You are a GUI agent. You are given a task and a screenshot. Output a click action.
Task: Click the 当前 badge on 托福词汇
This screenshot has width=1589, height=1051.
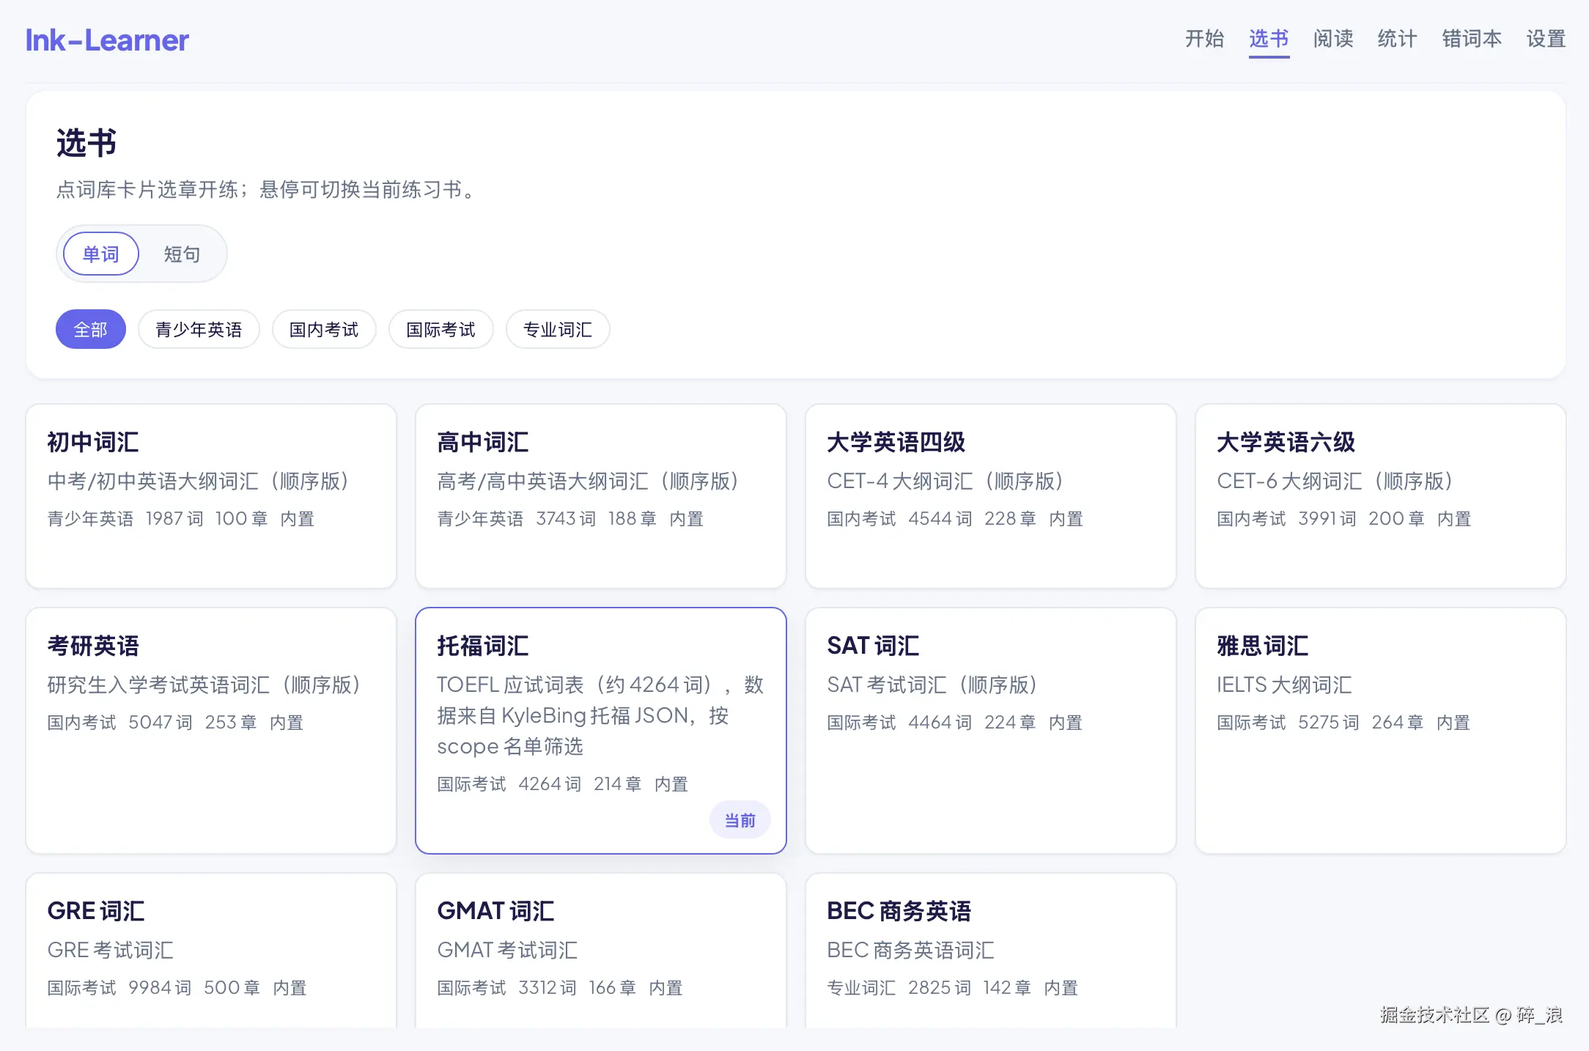click(x=740, y=820)
